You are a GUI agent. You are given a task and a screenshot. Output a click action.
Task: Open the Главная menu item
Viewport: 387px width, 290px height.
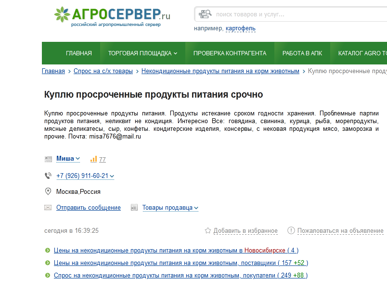pos(79,53)
